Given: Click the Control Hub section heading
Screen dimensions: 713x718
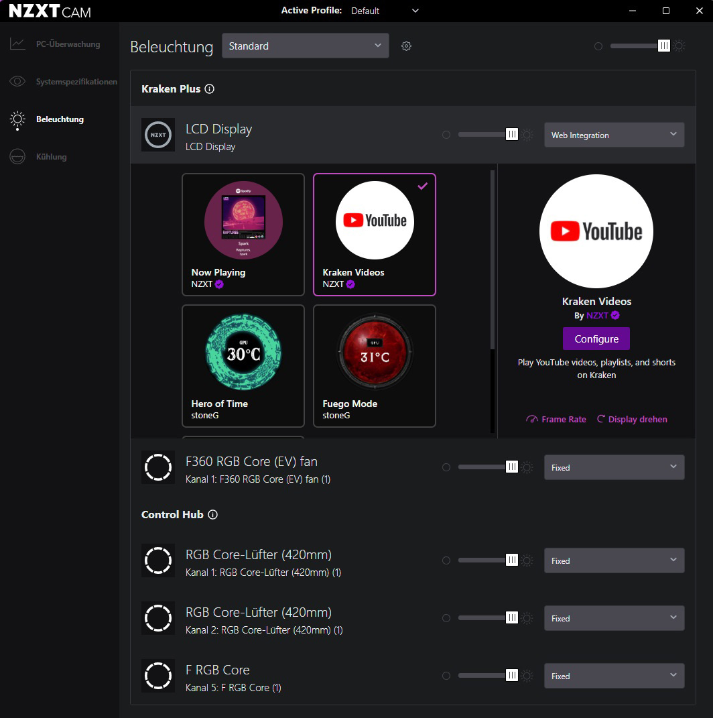Looking at the screenshot, I should tap(172, 515).
